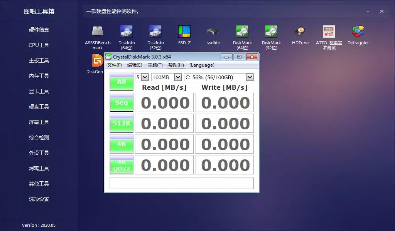Expand the test count dropdown showing 5

[142, 77]
